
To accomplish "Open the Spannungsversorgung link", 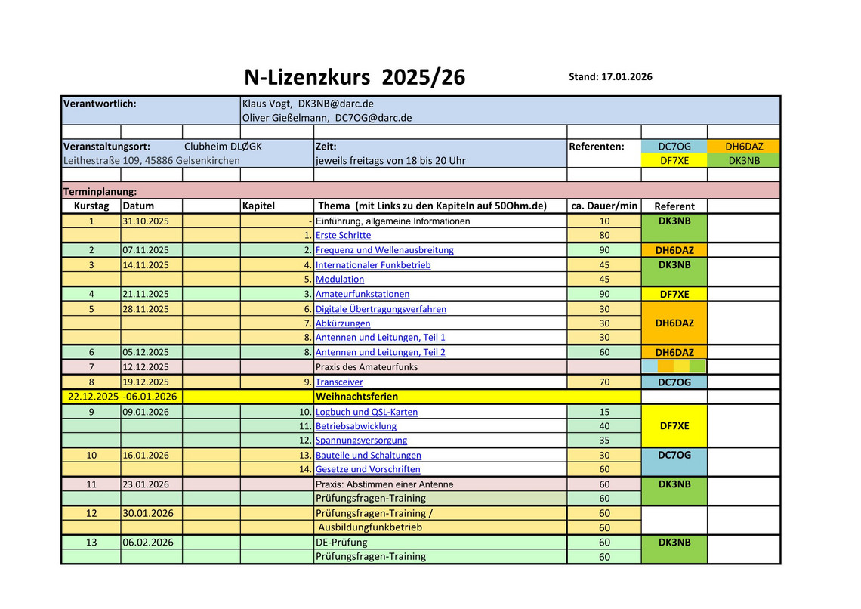I will click(361, 441).
